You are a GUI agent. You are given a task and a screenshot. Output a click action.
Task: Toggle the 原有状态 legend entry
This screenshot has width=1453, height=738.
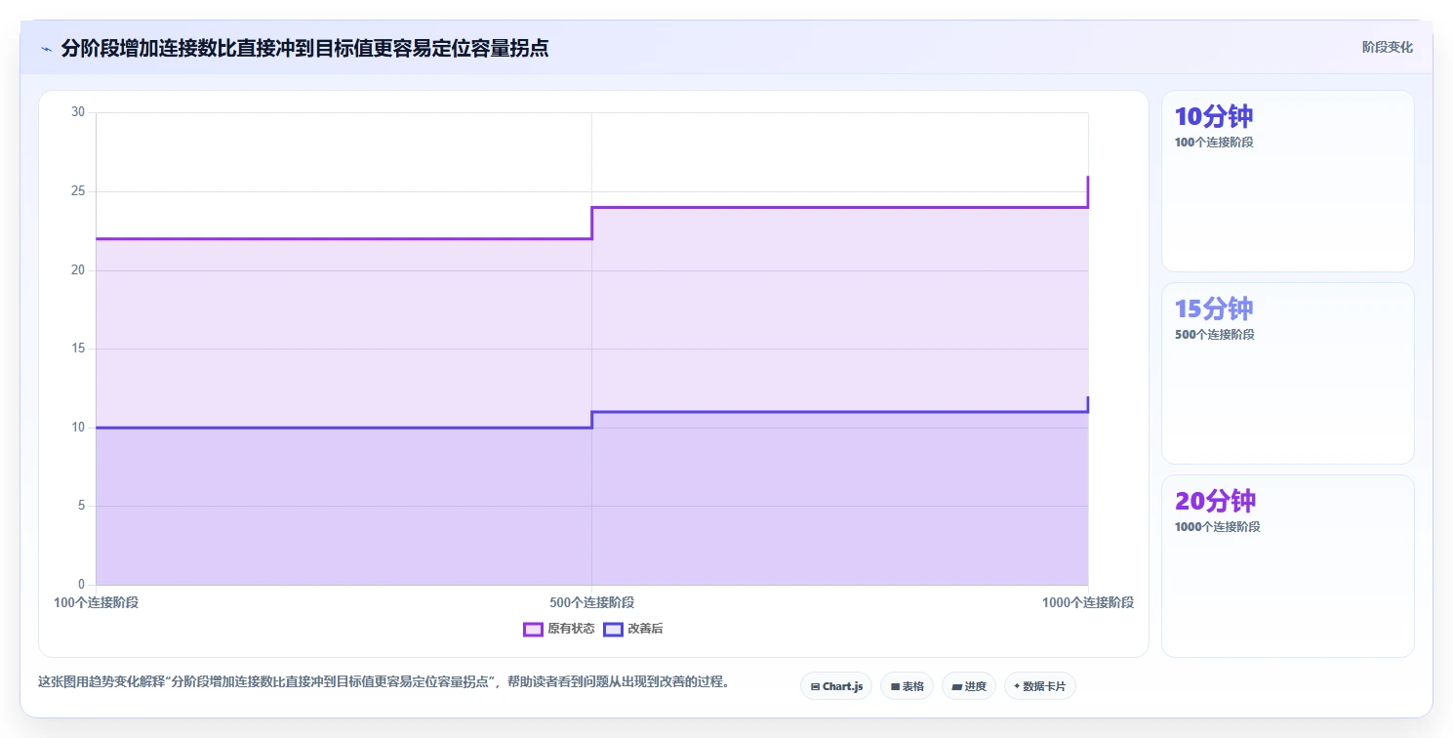(559, 629)
